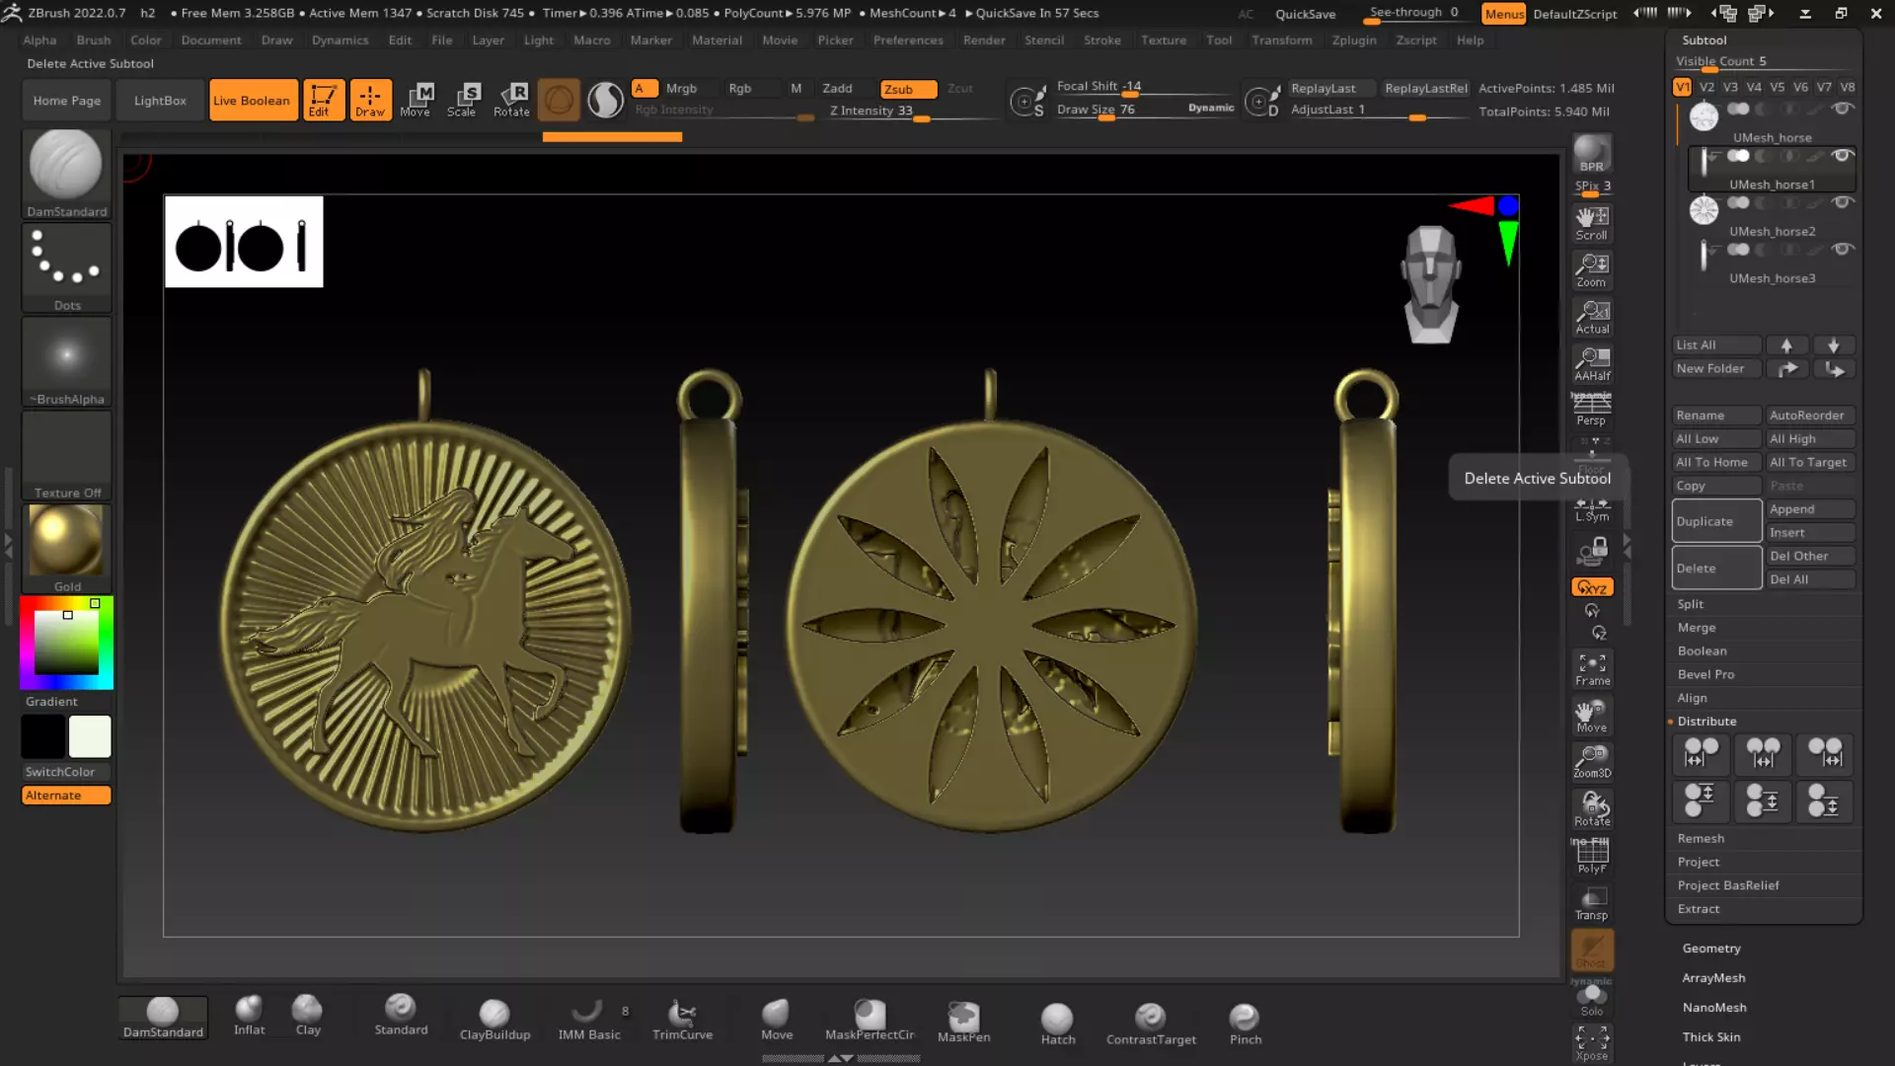
Task: Expand the Split section
Action: tap(1691, 604)
